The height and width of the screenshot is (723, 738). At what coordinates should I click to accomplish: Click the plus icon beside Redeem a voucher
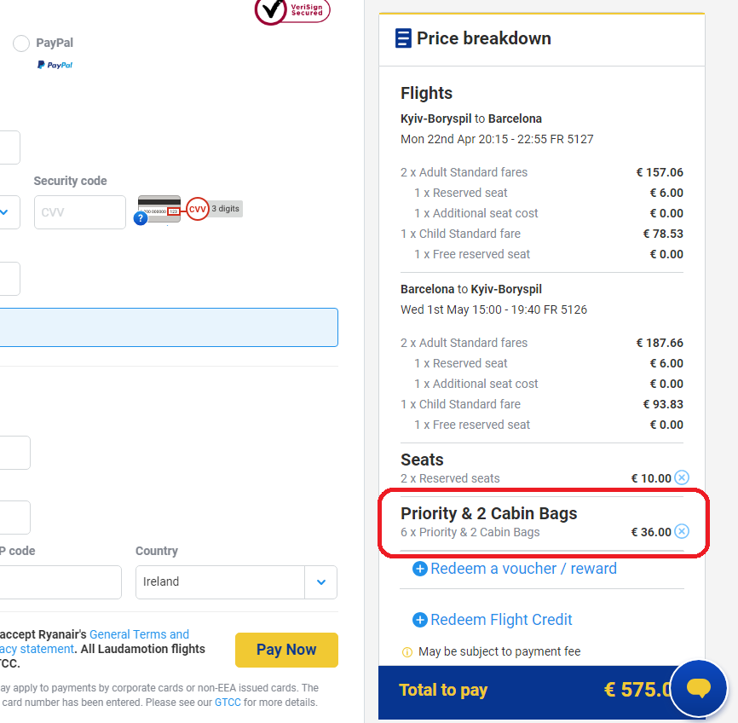click(x=419, y=569)
